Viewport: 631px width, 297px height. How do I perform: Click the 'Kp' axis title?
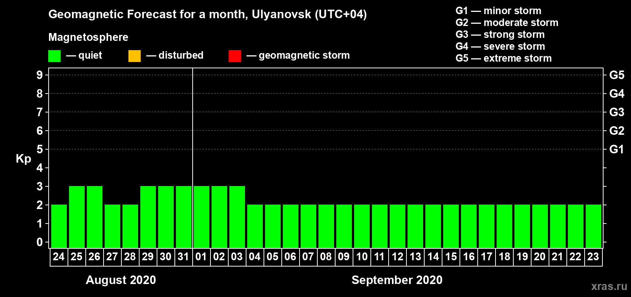pyautogui.click(x=23, y=159)
